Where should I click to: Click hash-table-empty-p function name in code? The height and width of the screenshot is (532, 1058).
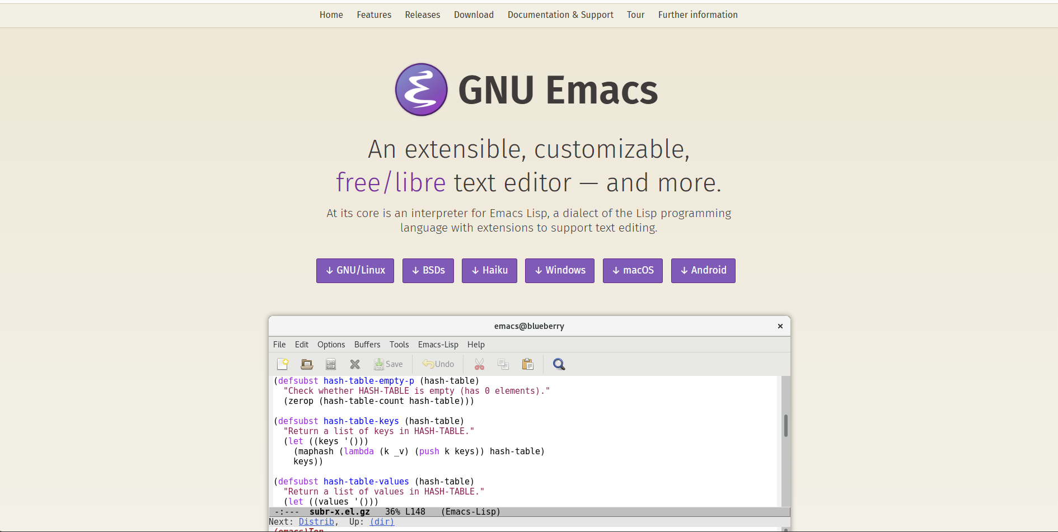point(369,381)
